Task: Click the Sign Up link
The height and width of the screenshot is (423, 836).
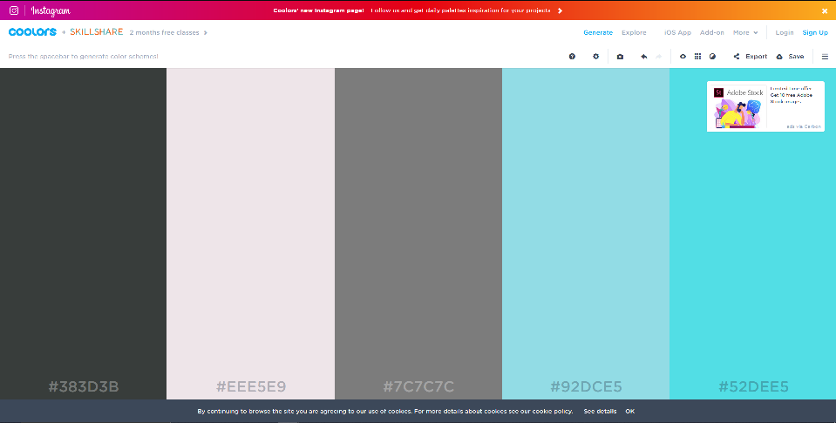Action: point(815,32)
